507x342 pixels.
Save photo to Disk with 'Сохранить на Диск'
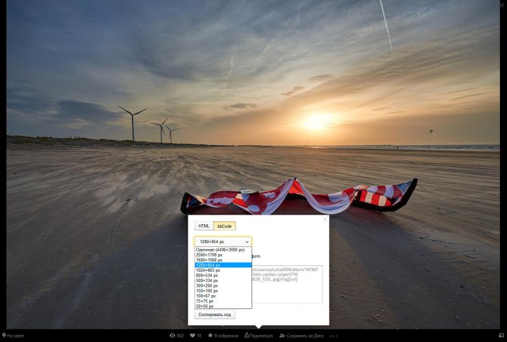click(302, 336)
